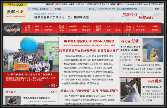Click the 搜狐公益 gongyi.sohu.com logo

(x=15, y=14)
